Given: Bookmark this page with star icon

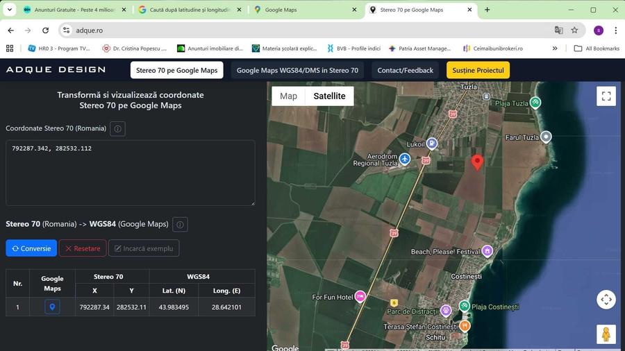Looking at the screenshot, I should [x=574, y=31].
